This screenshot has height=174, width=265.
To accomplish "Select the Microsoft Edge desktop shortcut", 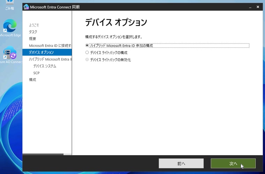I will (x=10, y=28).
